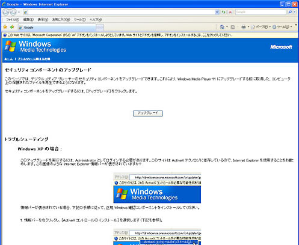Click the Microsoft logo in banner
Viewport: 299px width, 245px height.
click(281, 47)
